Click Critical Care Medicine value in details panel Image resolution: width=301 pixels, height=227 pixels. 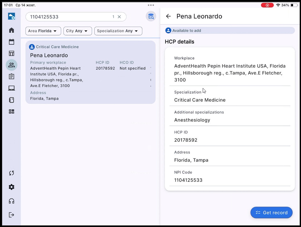pyautogui.click(x=200, y=100)
